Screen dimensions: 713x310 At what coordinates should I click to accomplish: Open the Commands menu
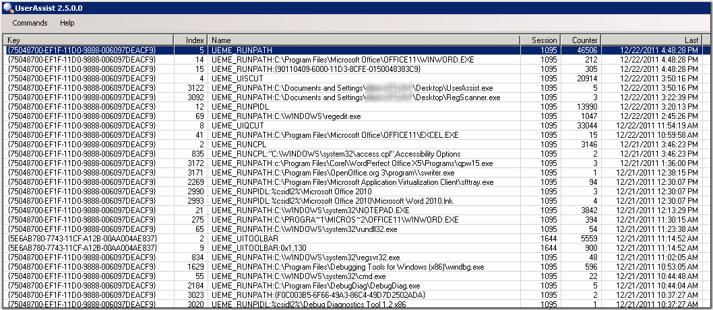coord(30,23)
